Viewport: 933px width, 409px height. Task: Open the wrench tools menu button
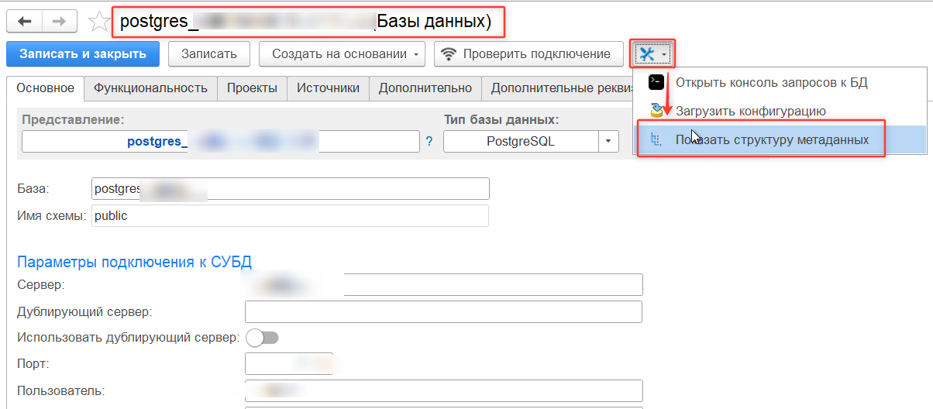652,54
